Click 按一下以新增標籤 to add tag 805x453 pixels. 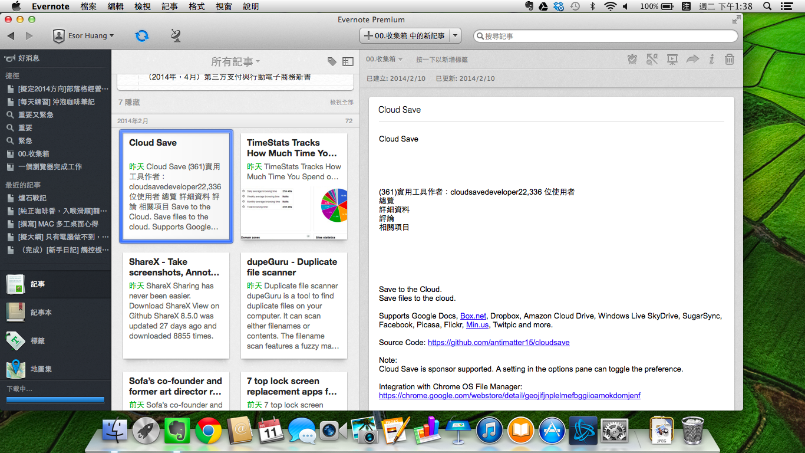442,60
